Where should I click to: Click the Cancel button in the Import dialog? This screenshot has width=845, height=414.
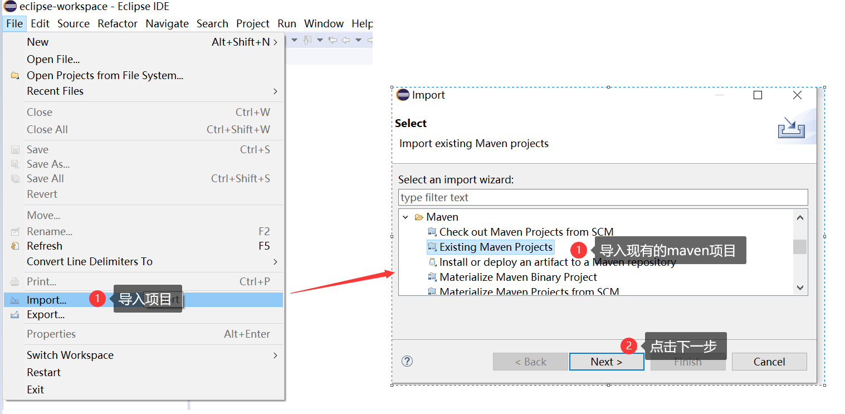coord(769,362)
